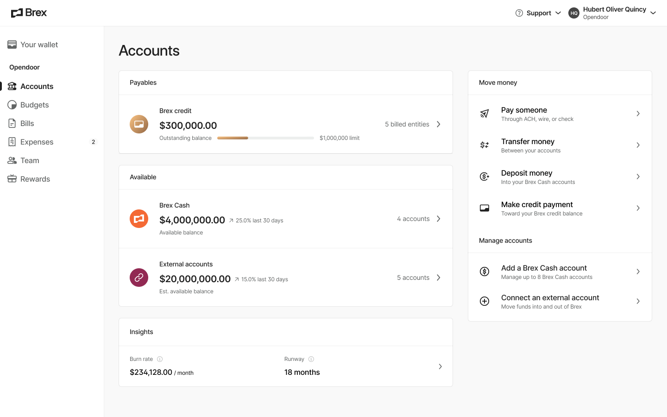The width and height of the screenshot is (667, 417).
Task: Click the Bills document icon in sidebar
Action: pyautogui.click(x=12, y=123)
